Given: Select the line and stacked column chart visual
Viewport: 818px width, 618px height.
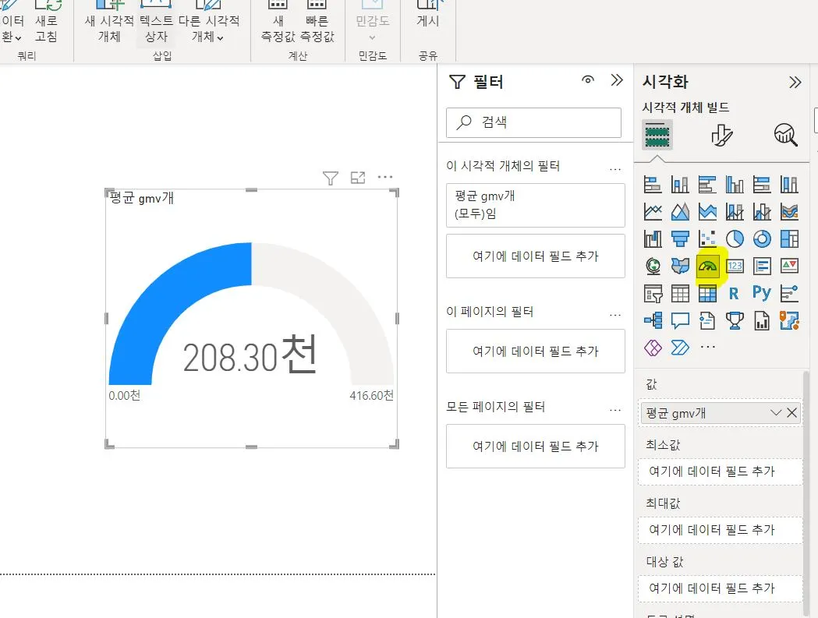Looking at the screenshot, I should click(735, 212).
